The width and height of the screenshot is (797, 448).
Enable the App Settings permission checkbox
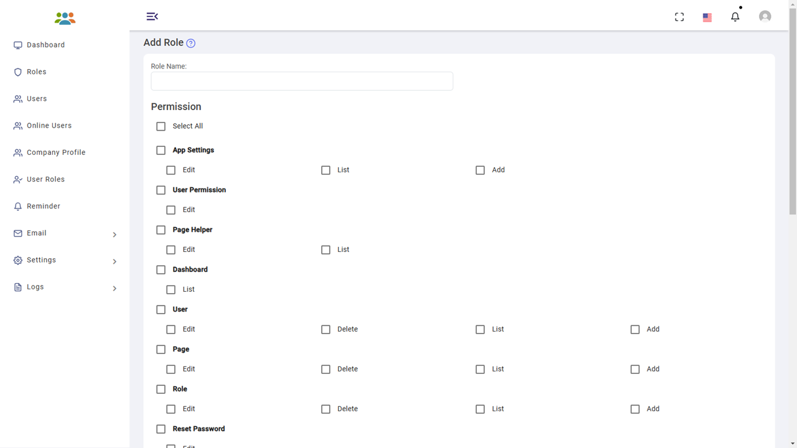[161, 150]
